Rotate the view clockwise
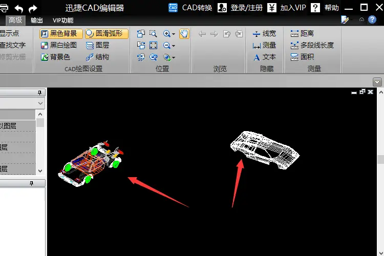This screenshot has height=256, width=384. click(x=141, y=46)
